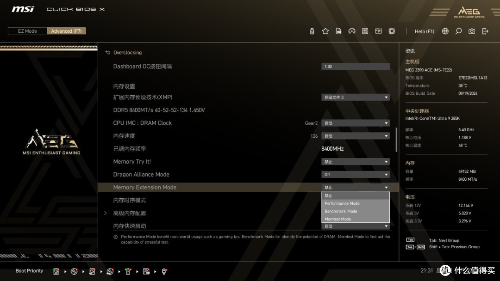
Task: Open the motherboard explorer icon
Action: pyautogui.click(x=365, y=31)
